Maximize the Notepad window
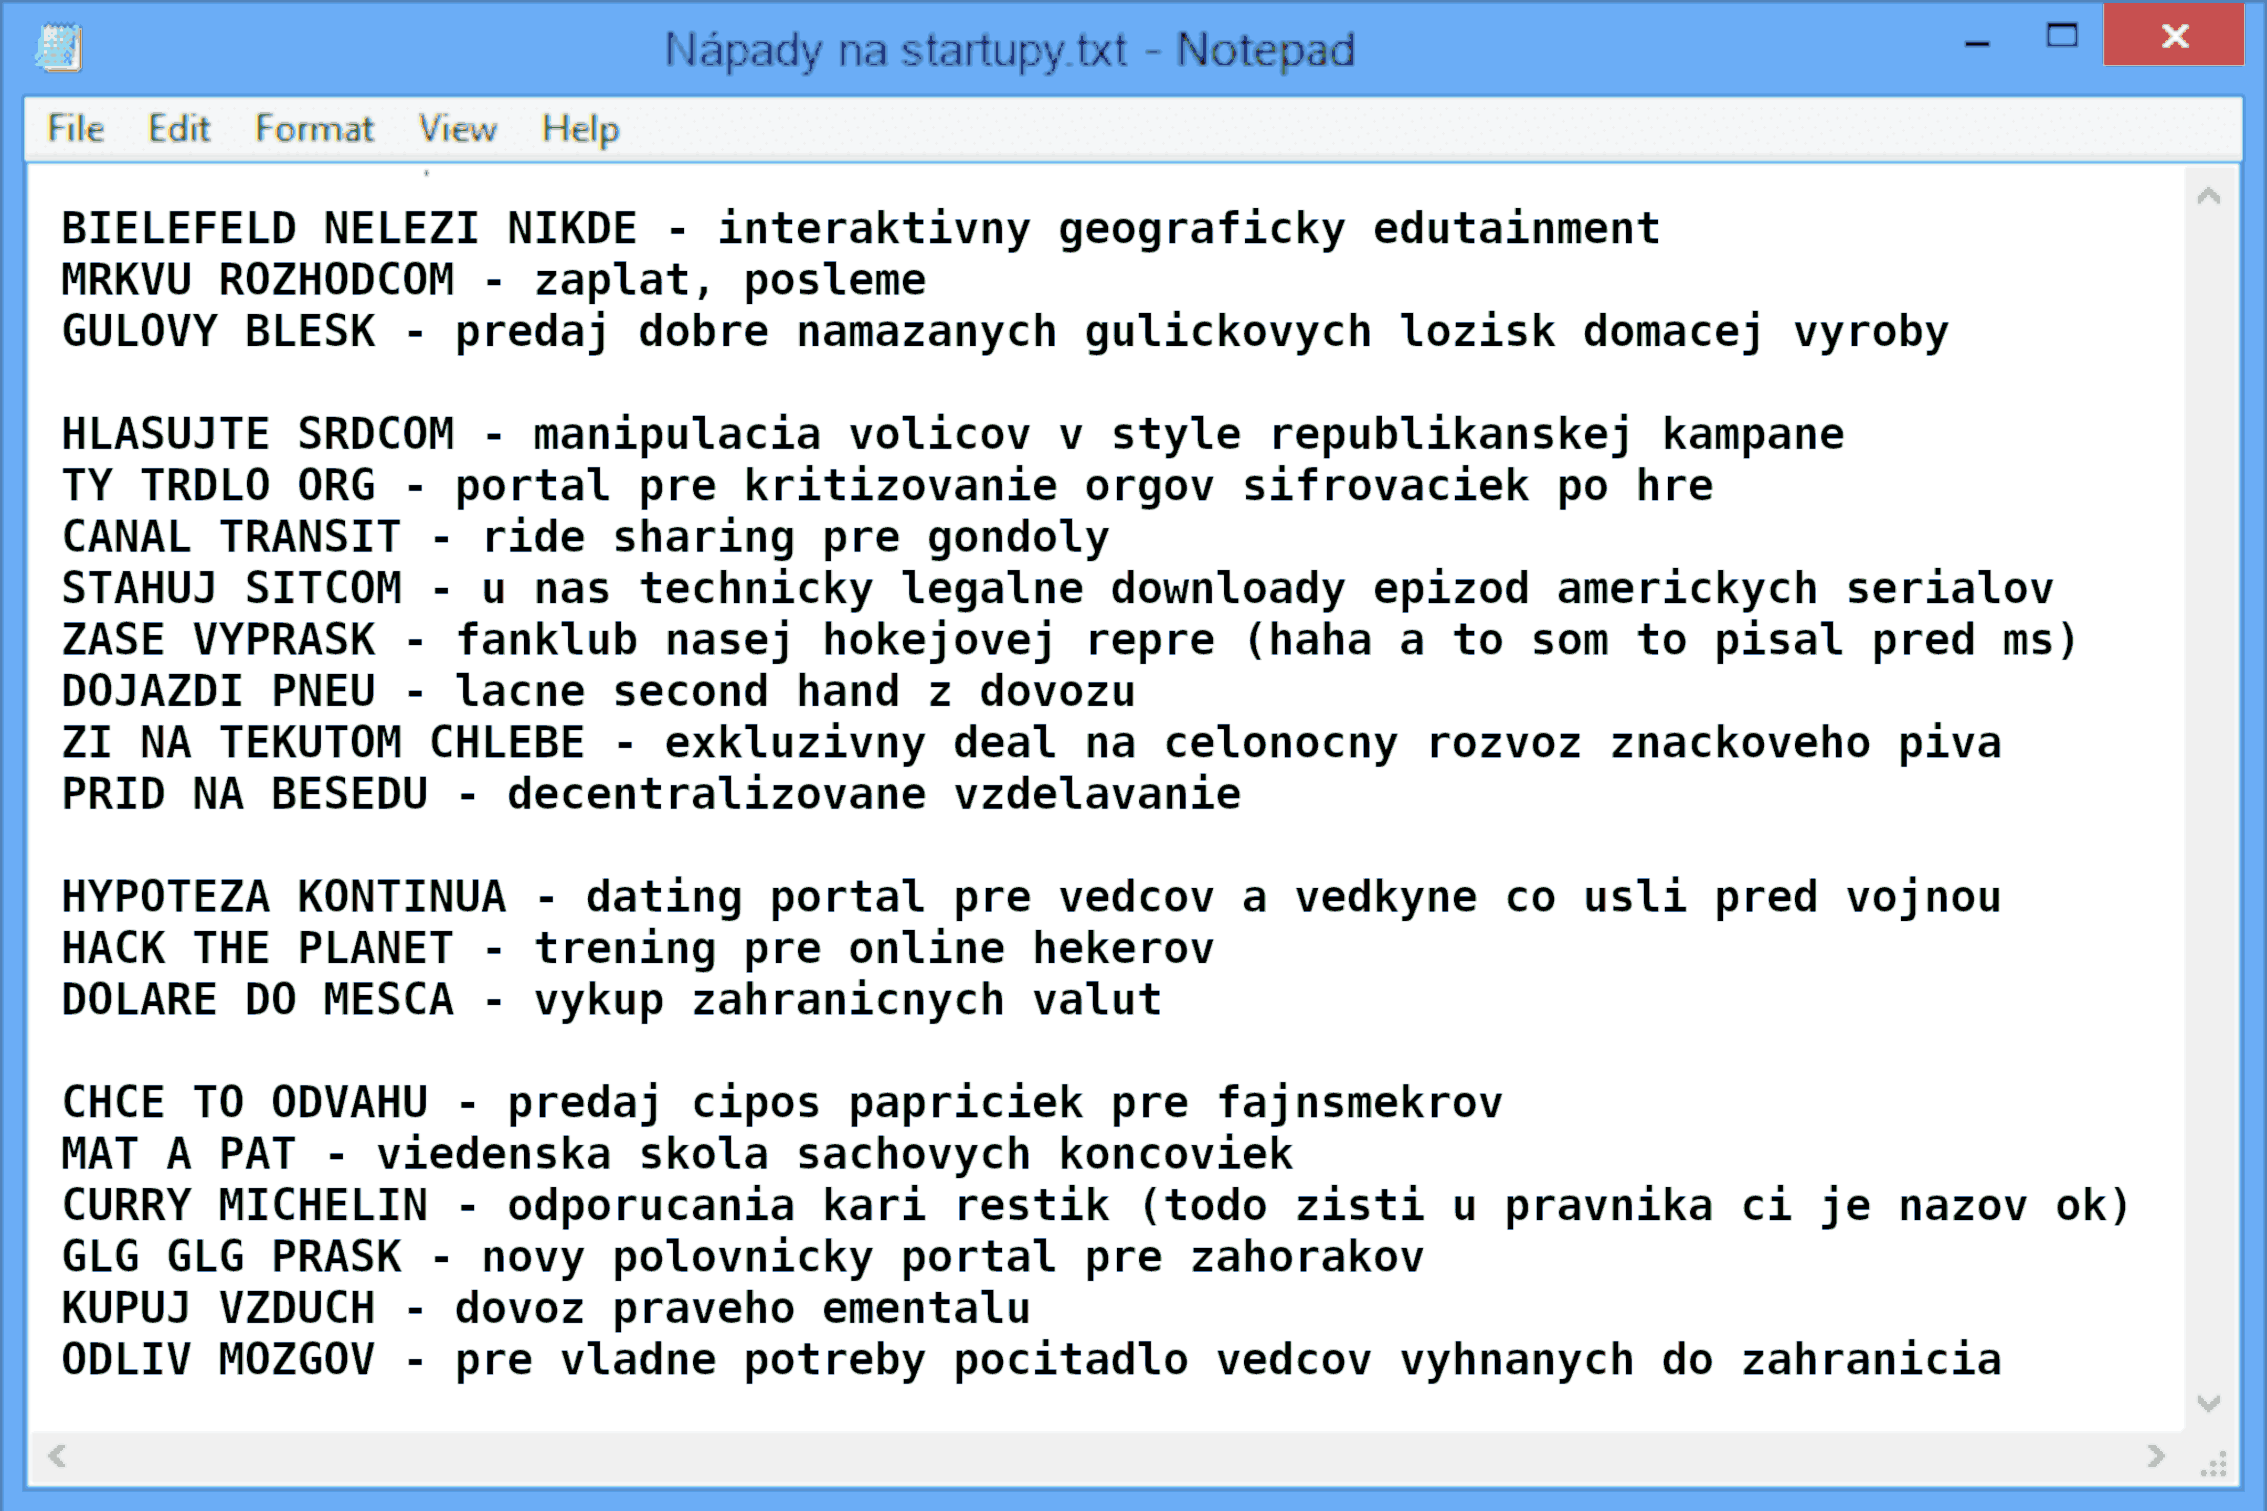This screenshot has width=2267, height=1511. tap(2062, 37)
